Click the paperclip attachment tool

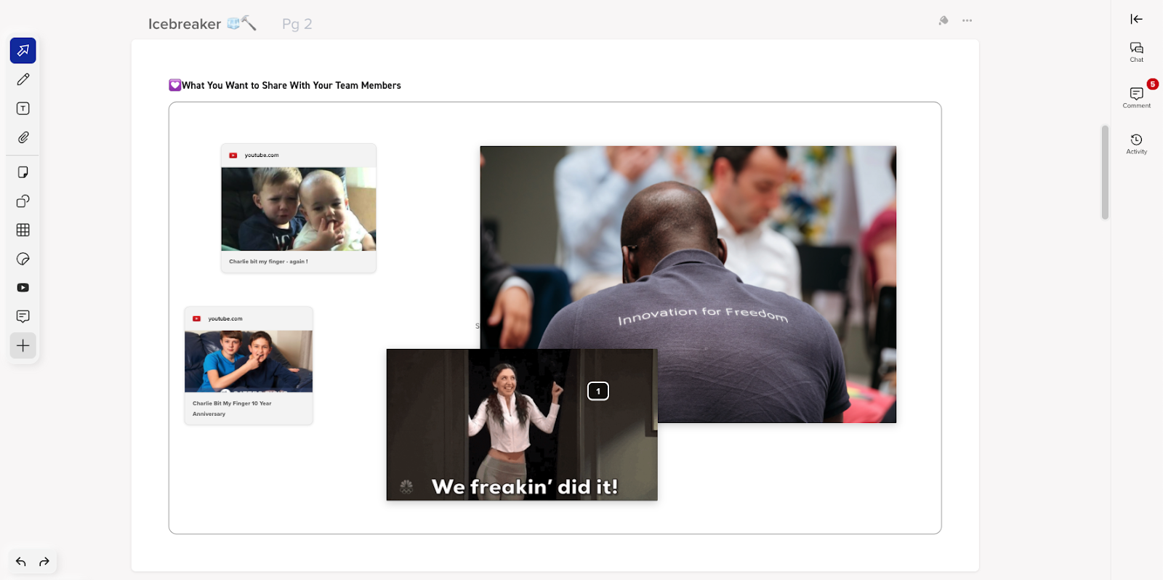pyautogui.click(x=23, y=137)
